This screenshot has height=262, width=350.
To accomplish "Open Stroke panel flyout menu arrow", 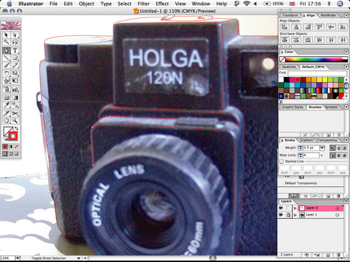I will coord(346,140).
